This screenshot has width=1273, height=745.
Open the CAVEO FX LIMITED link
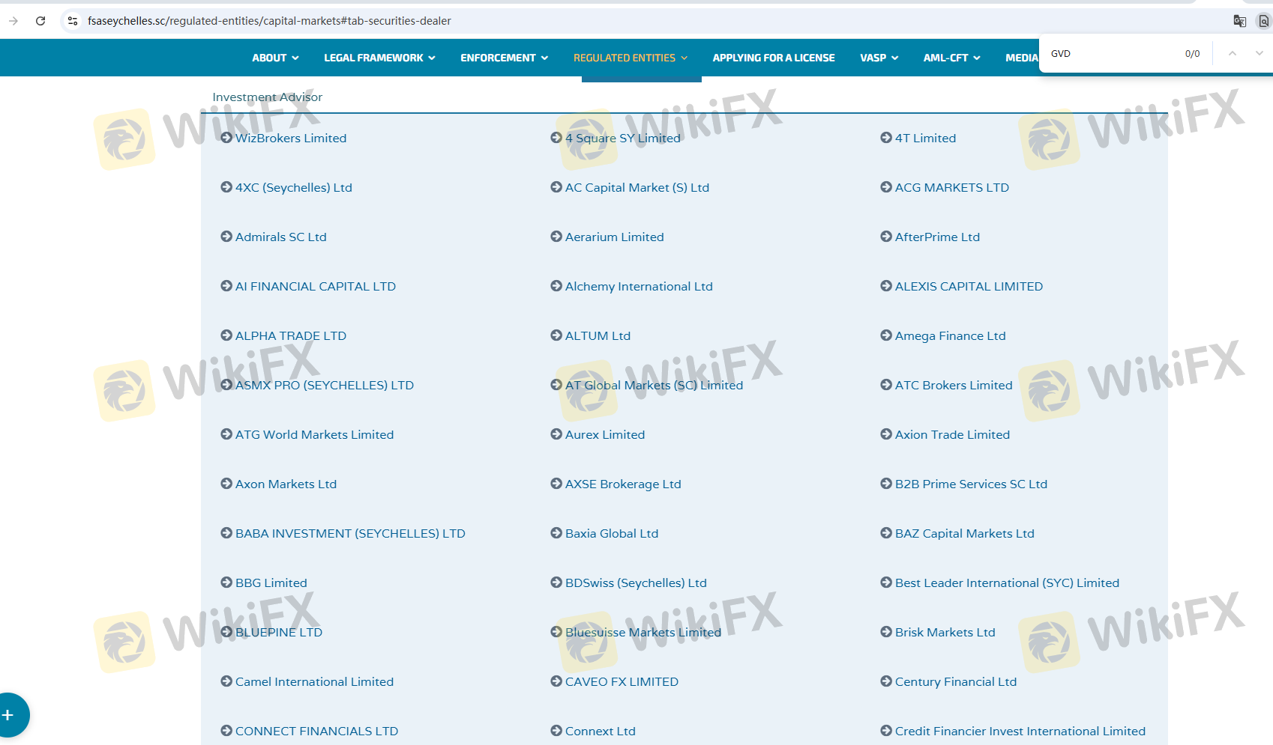(622, 681)
